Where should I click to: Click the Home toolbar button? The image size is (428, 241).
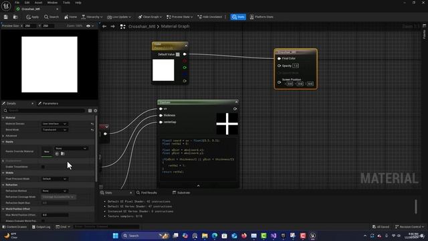tap(70, 17)
